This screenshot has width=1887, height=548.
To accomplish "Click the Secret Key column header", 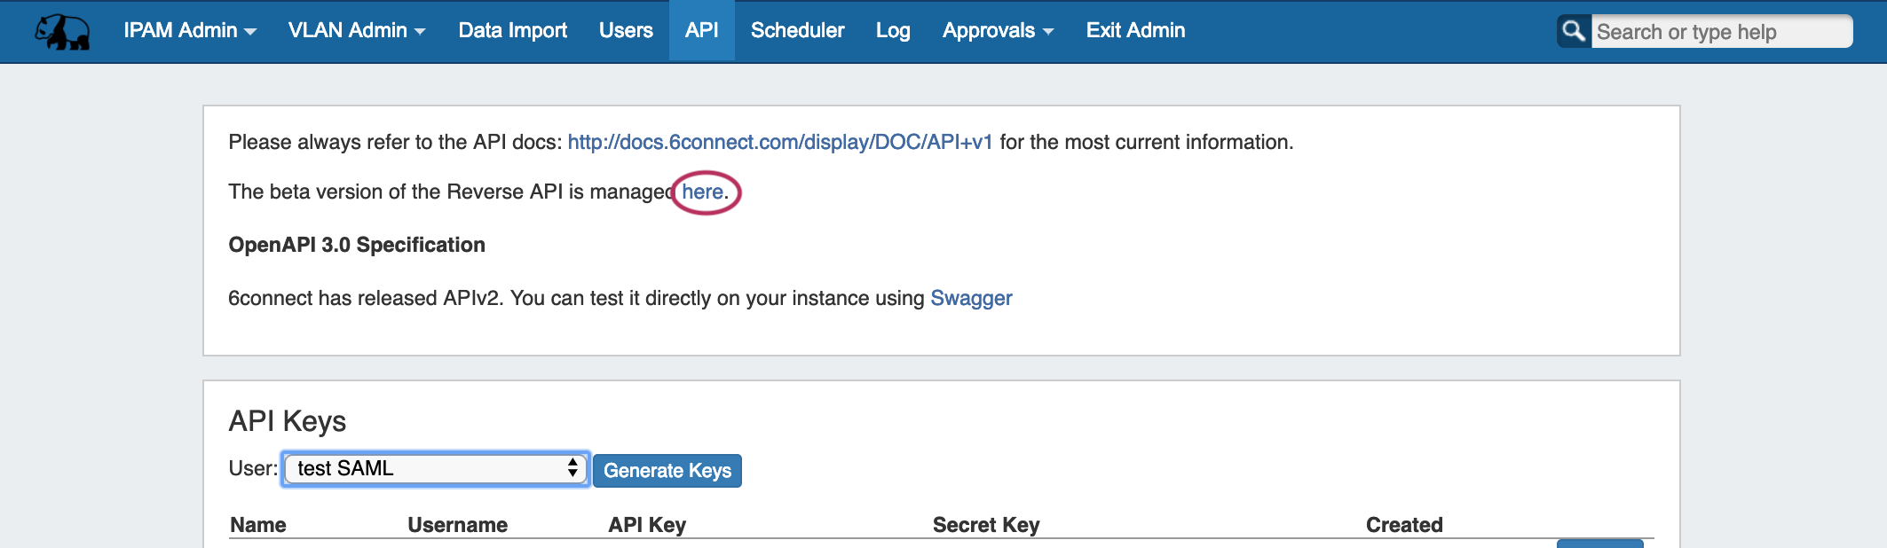I will pos(986,525).
